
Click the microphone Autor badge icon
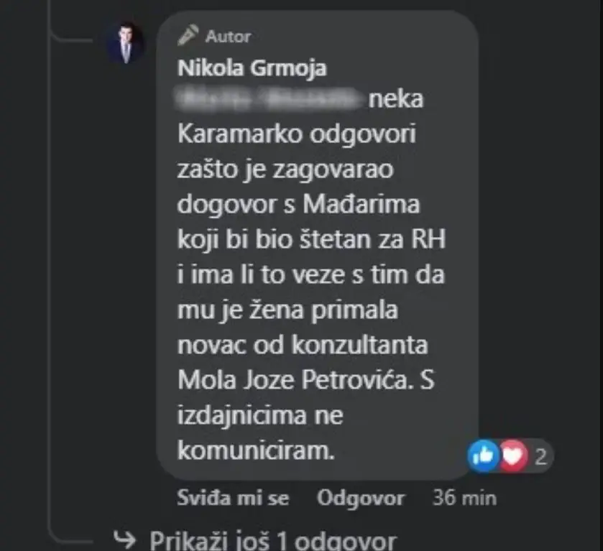point(188,35)
